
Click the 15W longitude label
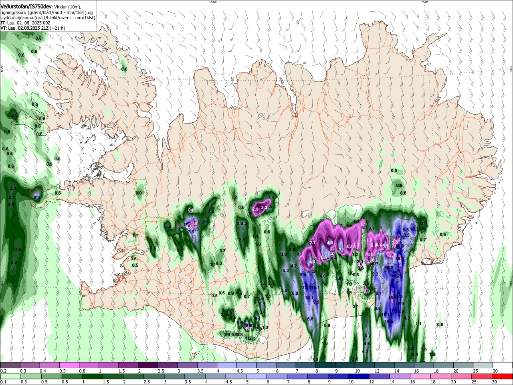[x=424, y=2]
